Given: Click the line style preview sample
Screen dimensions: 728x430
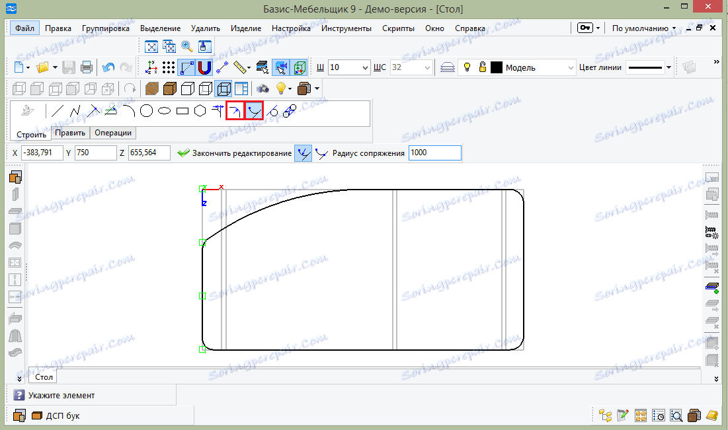Looking at the screenshot, I should pos(645,68).
